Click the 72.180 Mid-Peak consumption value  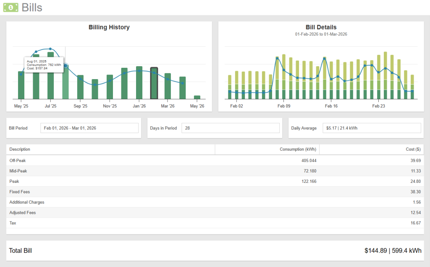[x=310, y=171]
